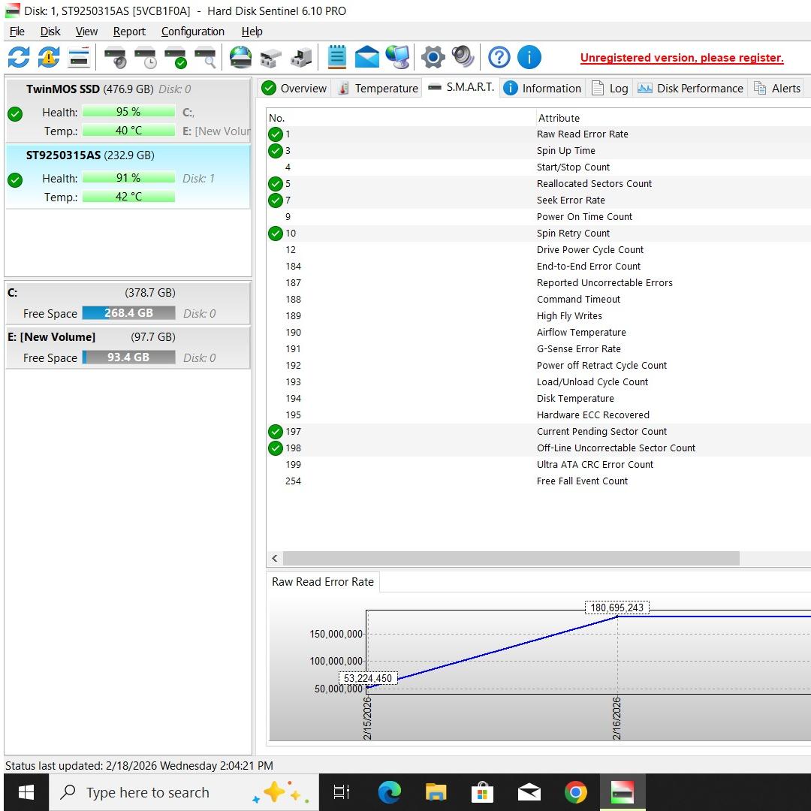Click the E: New Volume free space bar
The width and height of the screenshot is (811, 811).
click(128, 357)
